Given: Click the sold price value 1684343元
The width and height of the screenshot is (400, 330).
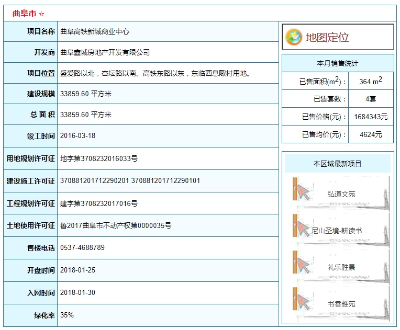Looking at the screenshot, I should pyautogui.click(x=371, y=117).
